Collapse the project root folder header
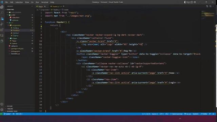Screen dimensions: 217x122 pos(11,10)
